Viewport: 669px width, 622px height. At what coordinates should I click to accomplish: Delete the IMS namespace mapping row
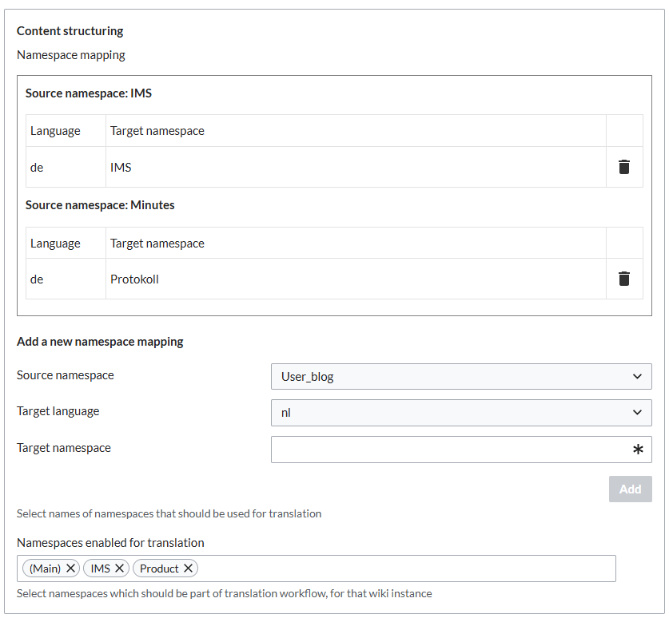coord(624,167)
